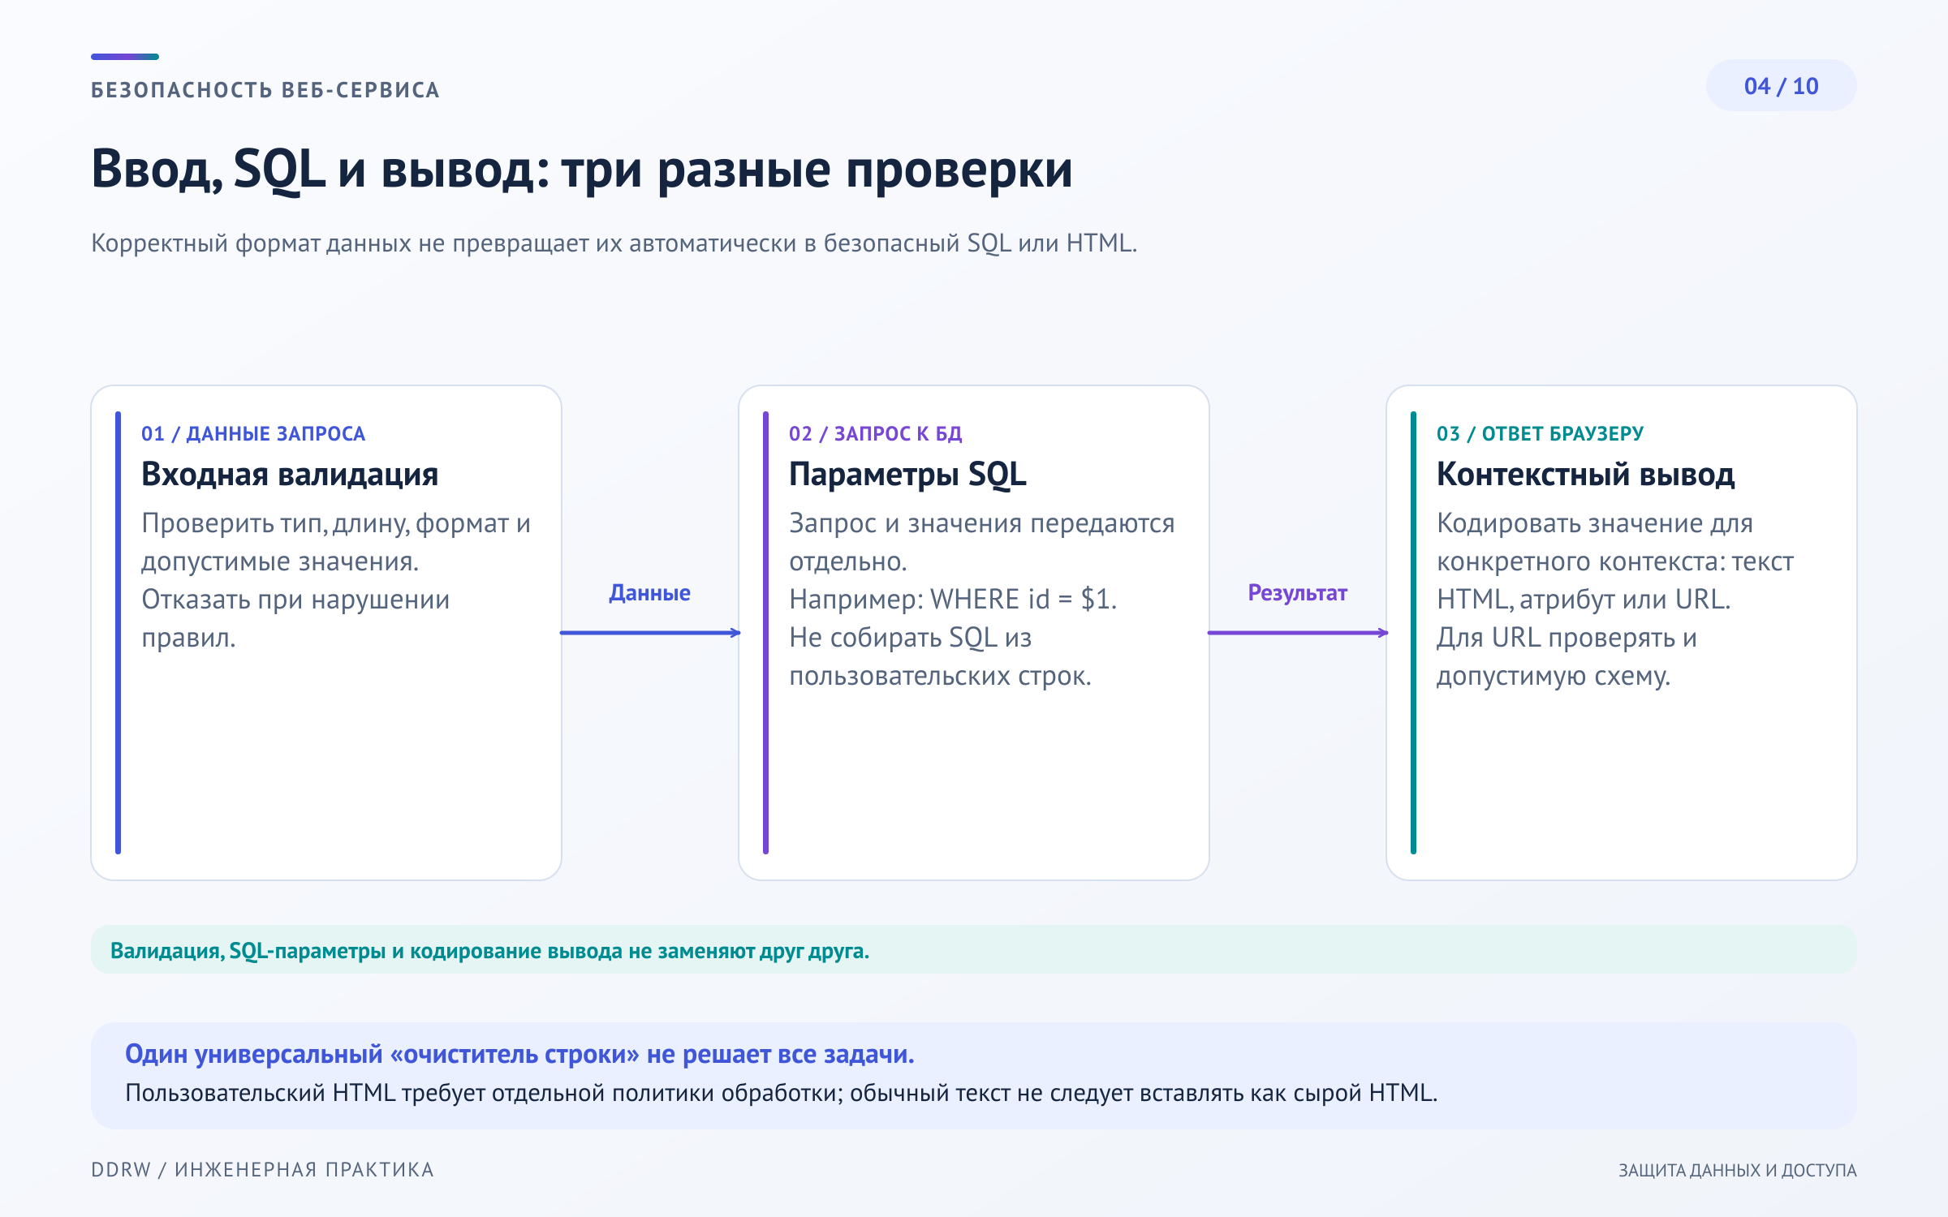Screen dimensions: 1948x1217
Task: Select the heading Входная валидация
Action: tap(290, 475)
